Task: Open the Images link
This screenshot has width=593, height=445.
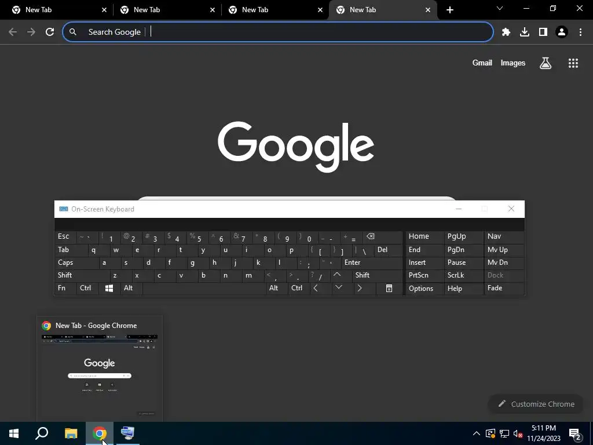Action: coord(513,63)
